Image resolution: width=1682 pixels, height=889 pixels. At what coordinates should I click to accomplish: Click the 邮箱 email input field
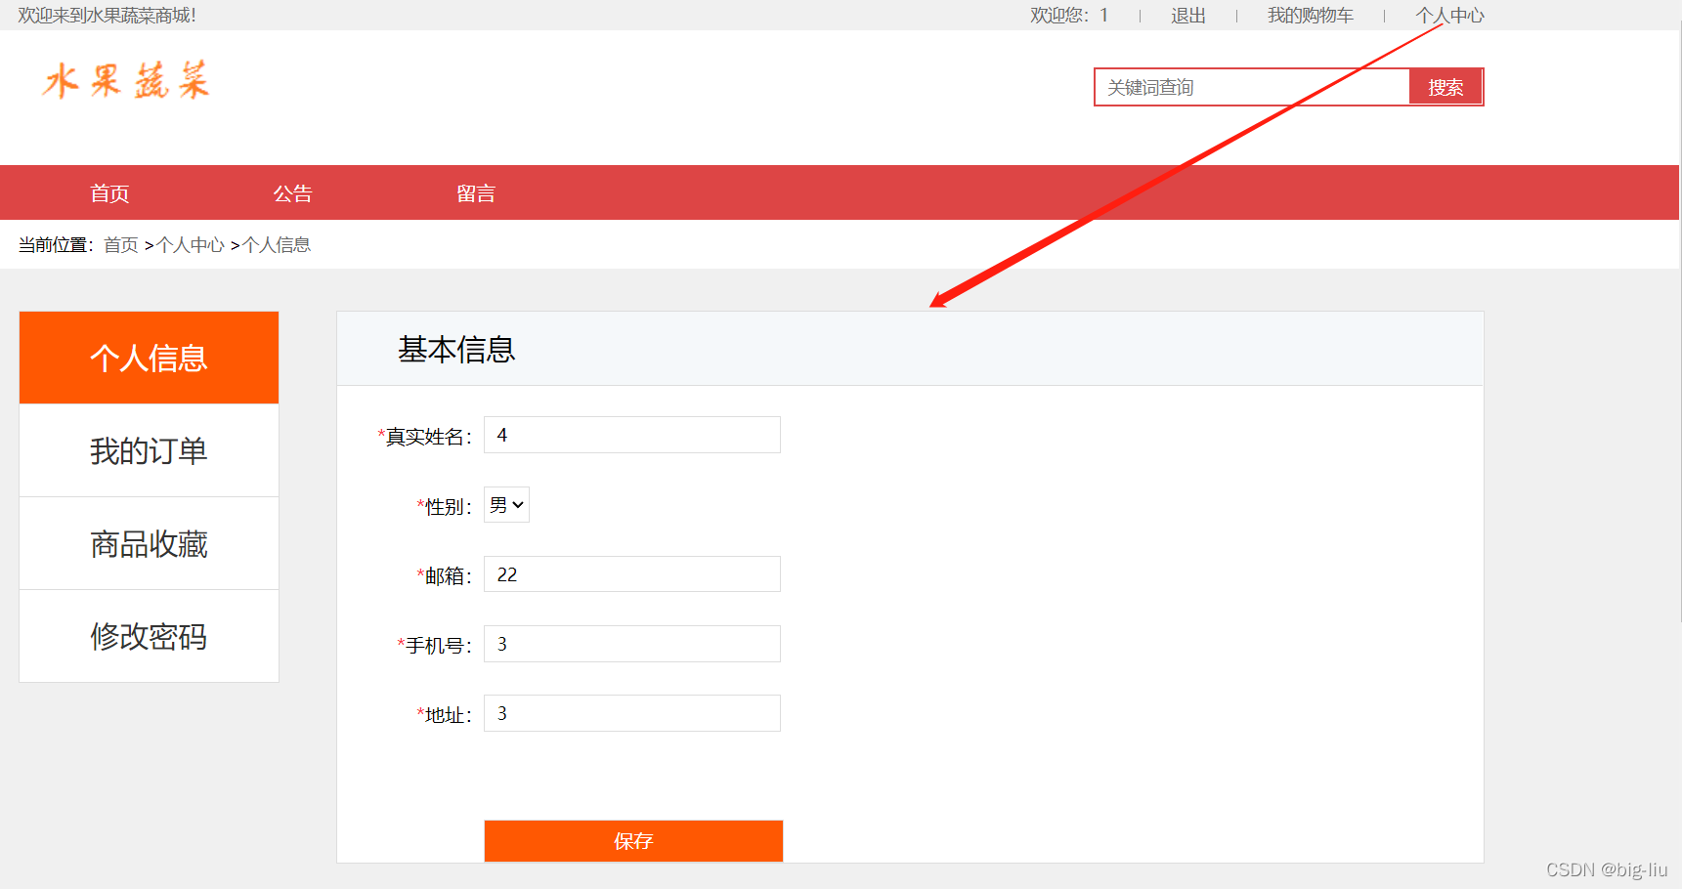click(x=632, y=574)
